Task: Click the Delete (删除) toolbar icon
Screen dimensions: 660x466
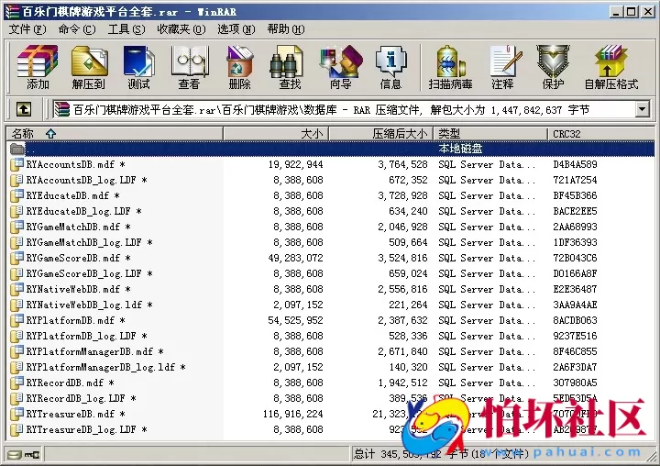Action: tap(239, 67)
